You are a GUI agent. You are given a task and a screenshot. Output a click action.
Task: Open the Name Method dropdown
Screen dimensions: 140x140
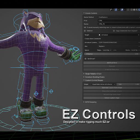[x=119, y=17]
